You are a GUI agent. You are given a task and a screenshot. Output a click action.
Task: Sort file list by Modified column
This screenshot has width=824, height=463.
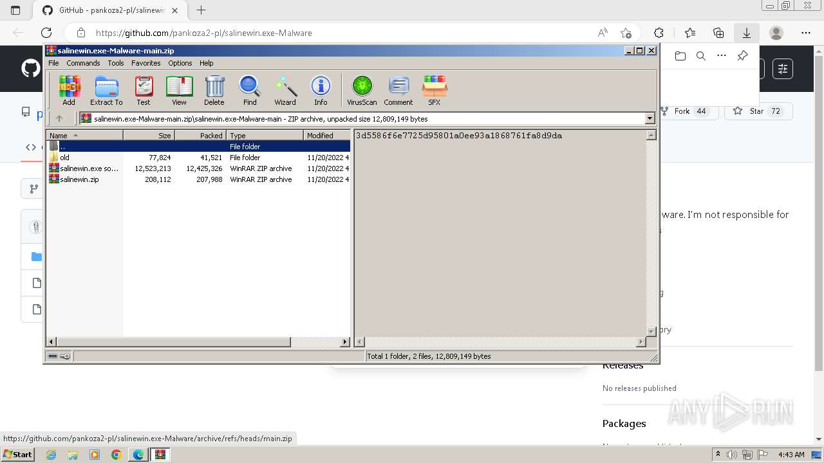[326, 135]
